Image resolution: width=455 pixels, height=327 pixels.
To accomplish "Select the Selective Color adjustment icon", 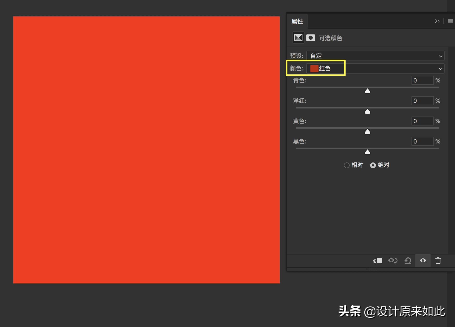I will pyautogui.click(x=298, y=38).
